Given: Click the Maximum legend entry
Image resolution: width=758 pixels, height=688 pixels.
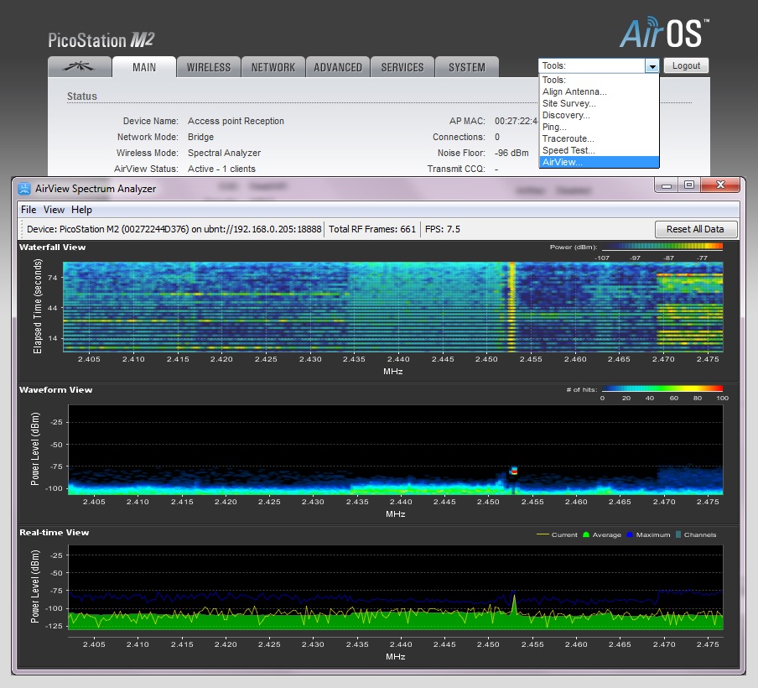Looking at the screenshot, I should [x=648, y=534].
